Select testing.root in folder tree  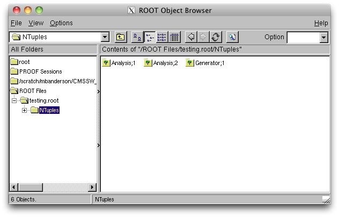[x=39, y=100]
